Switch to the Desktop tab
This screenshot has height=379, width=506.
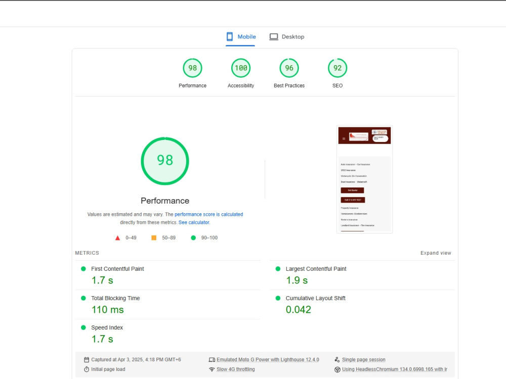[287, 37]
